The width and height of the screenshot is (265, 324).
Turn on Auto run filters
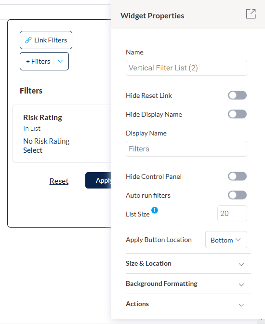[x=237, y=195]
